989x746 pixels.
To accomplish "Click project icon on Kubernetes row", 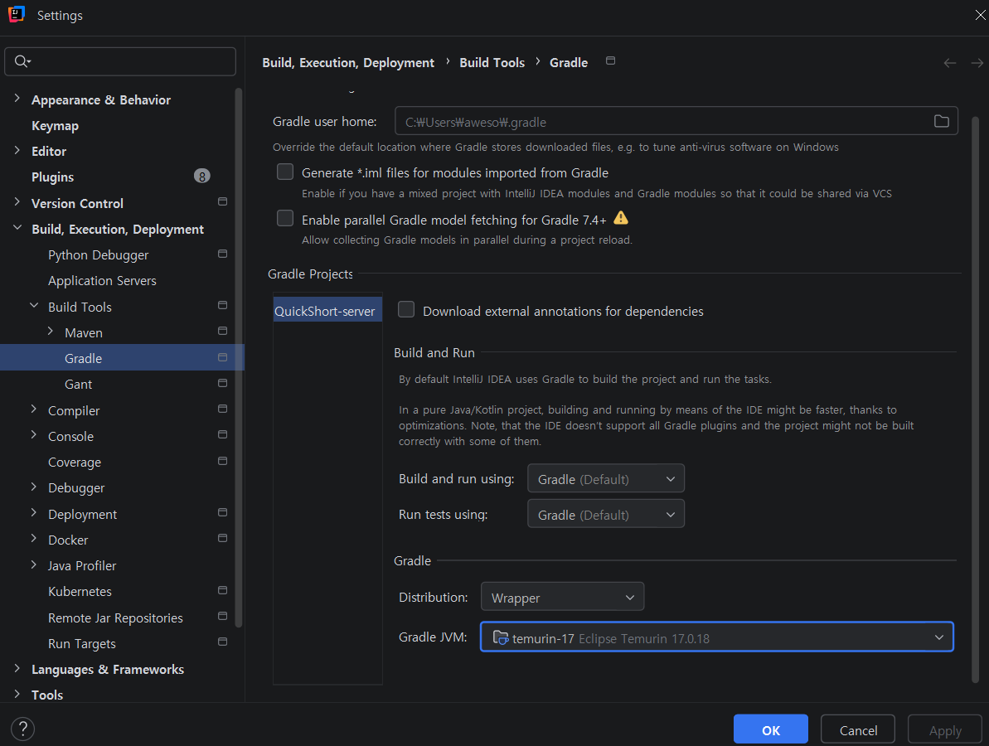I will point(222,590).
